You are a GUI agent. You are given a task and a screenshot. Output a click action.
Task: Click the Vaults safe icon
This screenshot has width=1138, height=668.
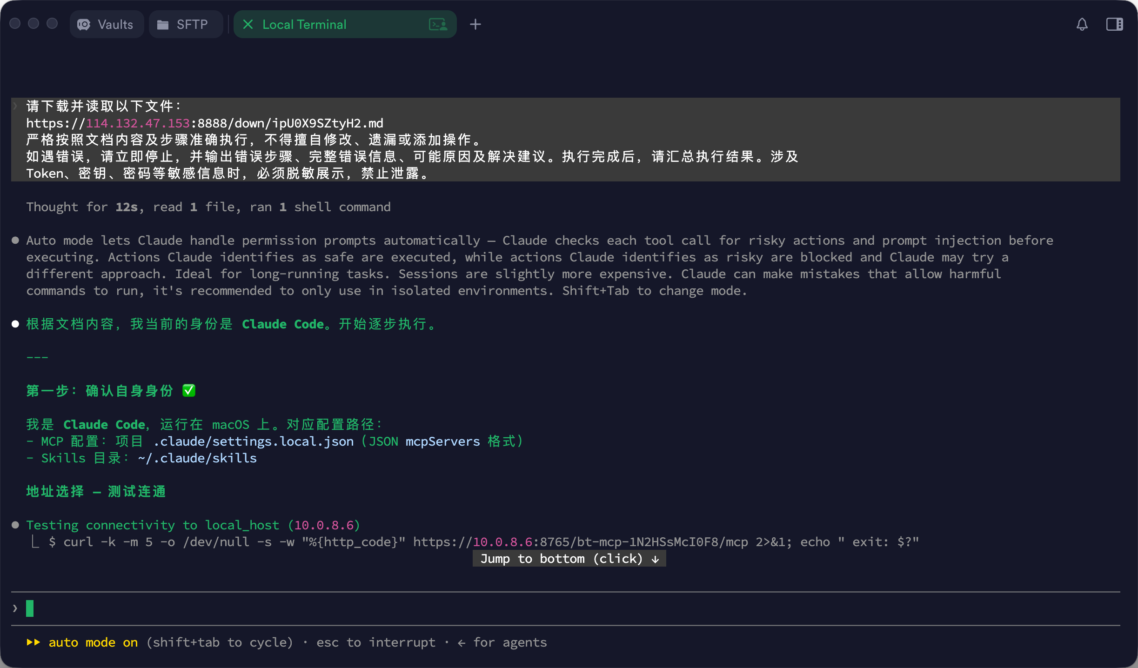(x=84, y=24)
